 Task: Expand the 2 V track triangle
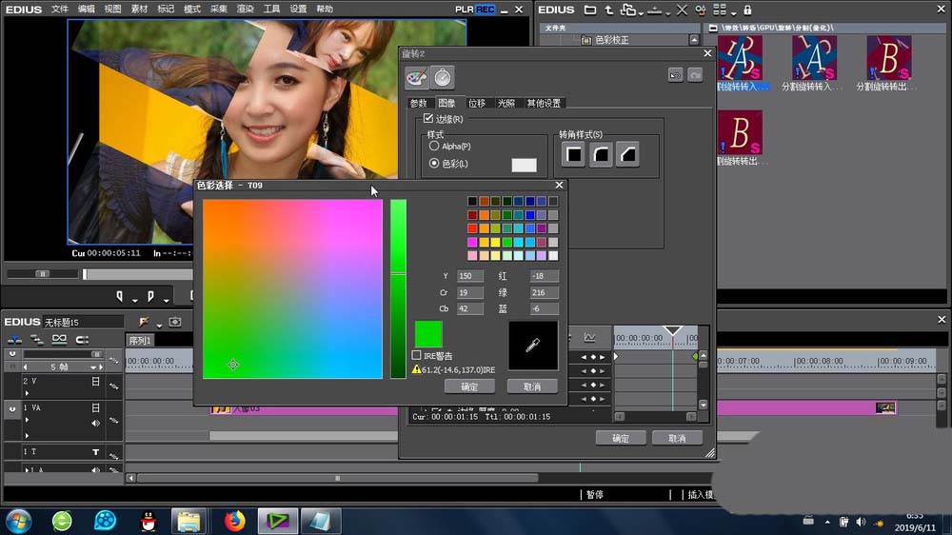(x=27, y=393)
